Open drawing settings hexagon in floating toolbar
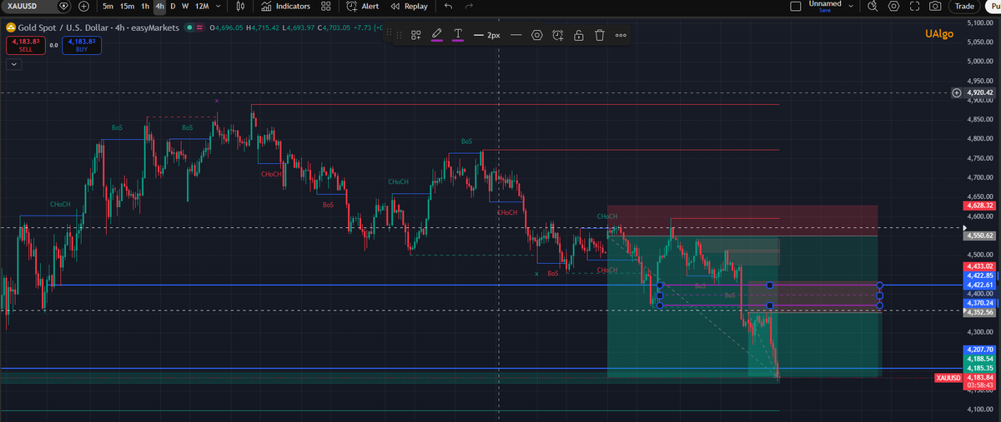 (x=536, y=35)
